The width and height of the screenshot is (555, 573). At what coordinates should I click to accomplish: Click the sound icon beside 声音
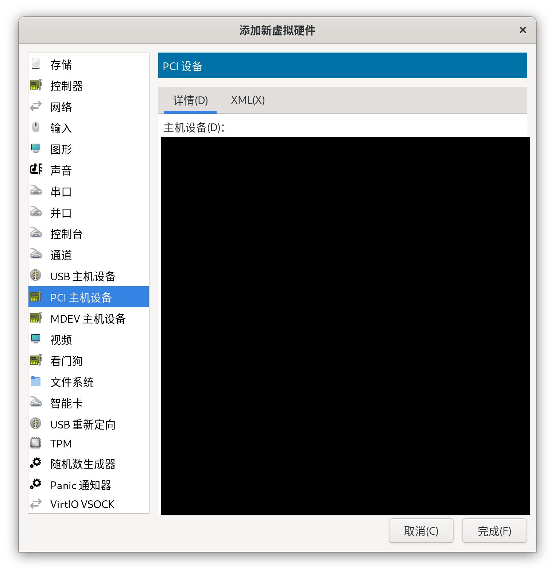coord(36,169)
